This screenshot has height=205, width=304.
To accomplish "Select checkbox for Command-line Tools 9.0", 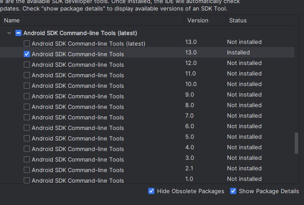I will pos(27,96).
